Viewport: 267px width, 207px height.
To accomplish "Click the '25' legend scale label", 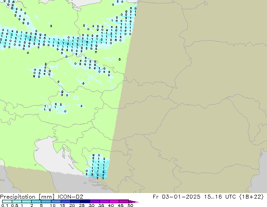I will click(82, 205).
